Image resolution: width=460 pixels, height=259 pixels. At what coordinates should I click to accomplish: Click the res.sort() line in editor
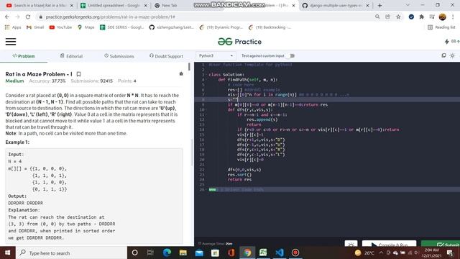[x=239, y=174]
